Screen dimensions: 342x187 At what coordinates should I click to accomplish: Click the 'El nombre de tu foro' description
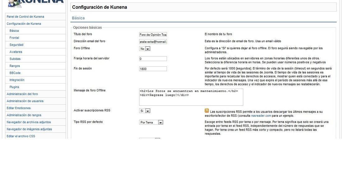click(218, 34)
